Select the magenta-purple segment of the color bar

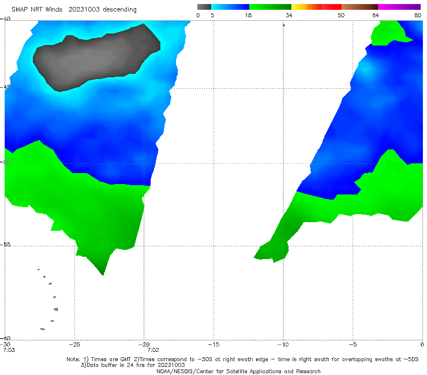[x=399, y=7]
